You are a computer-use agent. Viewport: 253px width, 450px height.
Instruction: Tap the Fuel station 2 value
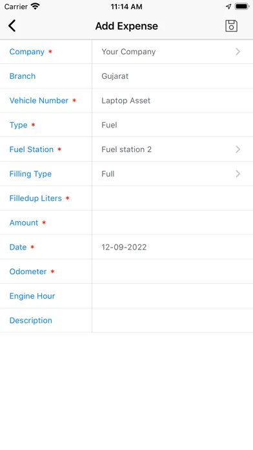tap(126, 149)
